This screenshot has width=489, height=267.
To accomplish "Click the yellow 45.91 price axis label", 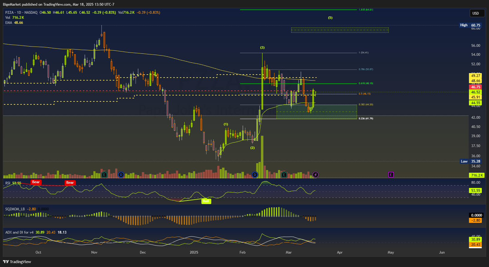I will (x=476, y=97).
